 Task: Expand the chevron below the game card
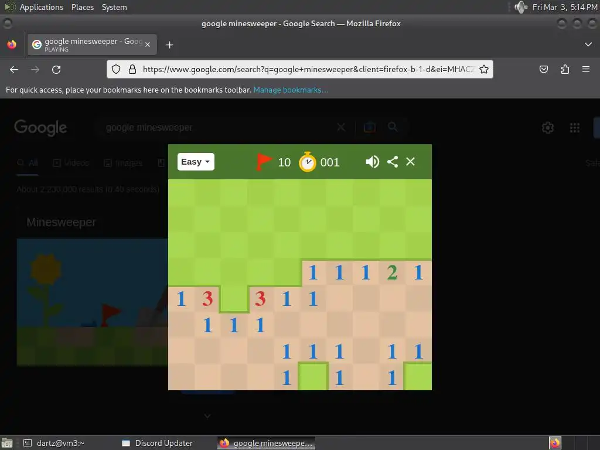(x=207, y=416)
